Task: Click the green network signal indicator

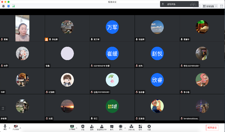Action: tap(13, 6)
